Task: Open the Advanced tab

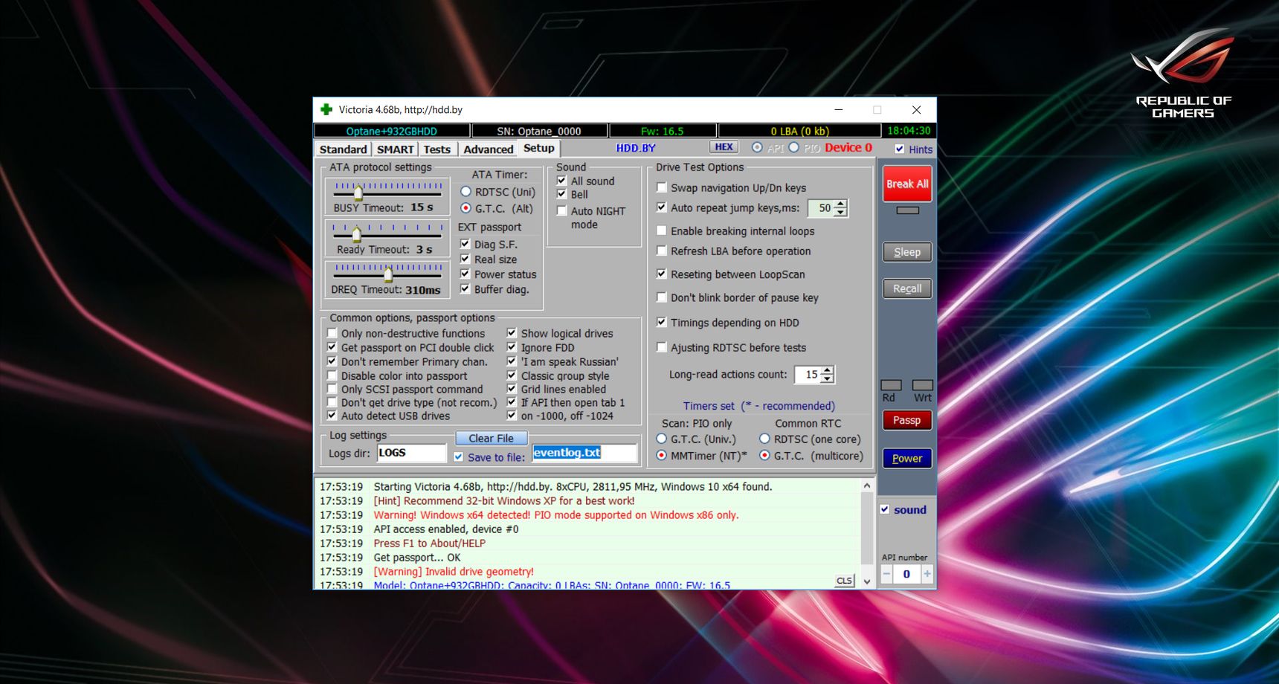Action: 488,149
